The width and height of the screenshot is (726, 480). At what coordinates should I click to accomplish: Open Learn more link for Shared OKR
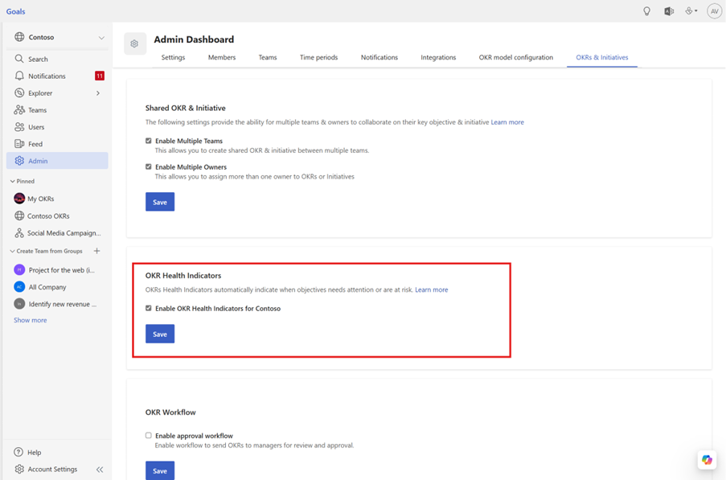coord(507,122)
